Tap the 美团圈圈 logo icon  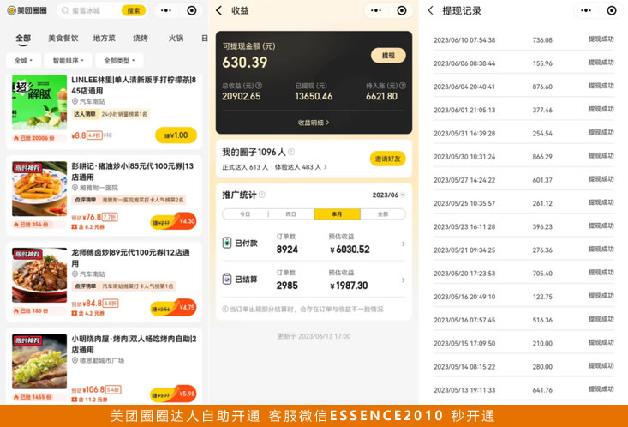tap(12, 10)
